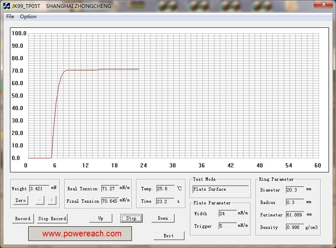This screenshot has width=336, height=248.
Task: Open the Option menu
Action: point(28,17)
